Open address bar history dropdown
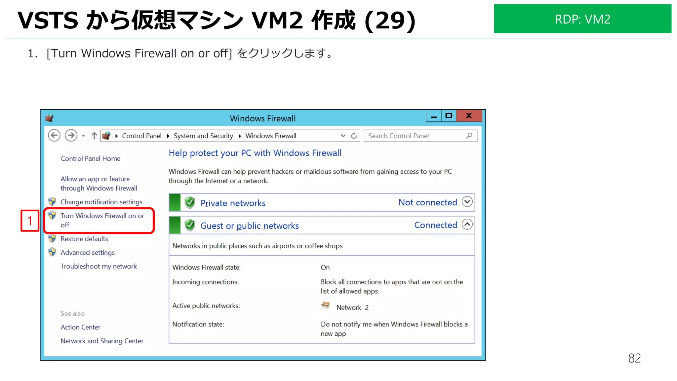Screen dimensions: 677x381 (x=343, y=136)
